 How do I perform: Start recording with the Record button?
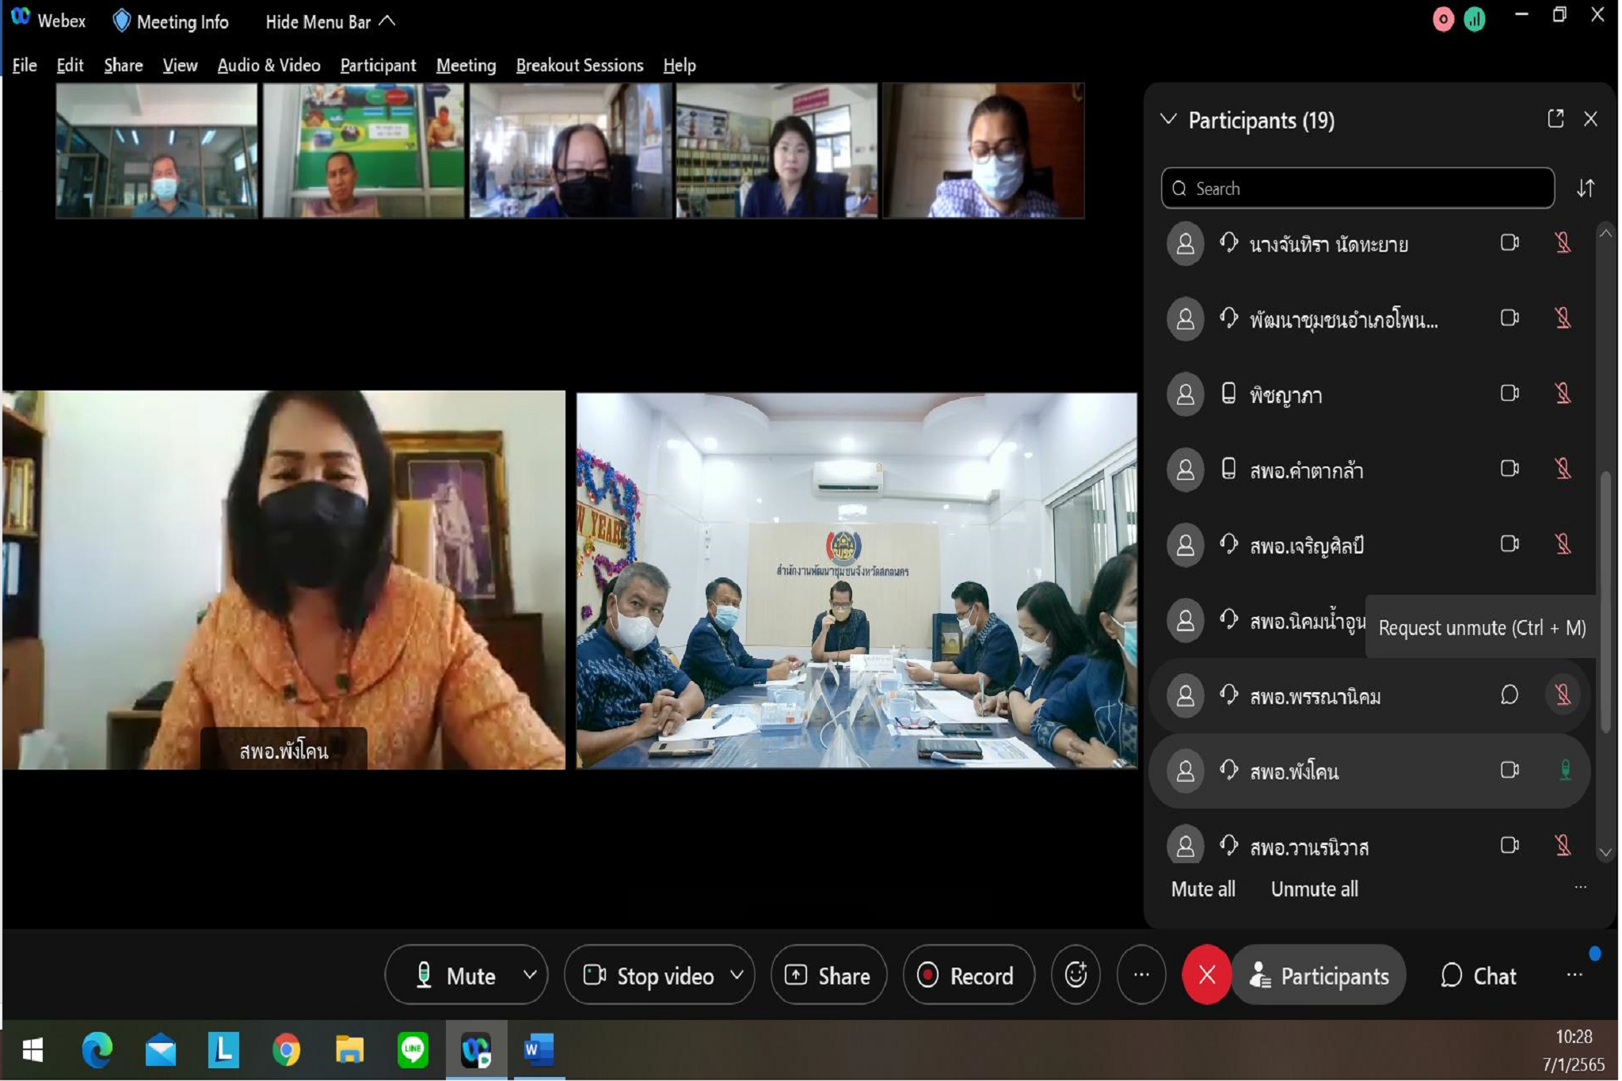[x=968, y=975]
